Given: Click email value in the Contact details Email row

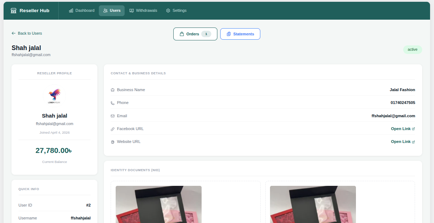Looking at the screenshot, I should 393,116.
